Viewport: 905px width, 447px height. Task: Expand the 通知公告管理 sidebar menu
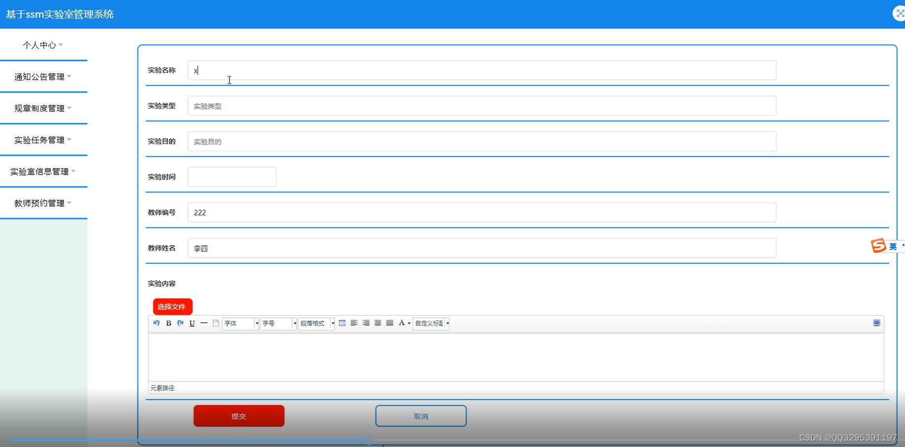click(43, 76)
